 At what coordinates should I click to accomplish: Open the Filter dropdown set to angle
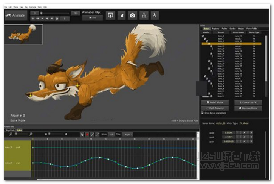tap(128, 134)
